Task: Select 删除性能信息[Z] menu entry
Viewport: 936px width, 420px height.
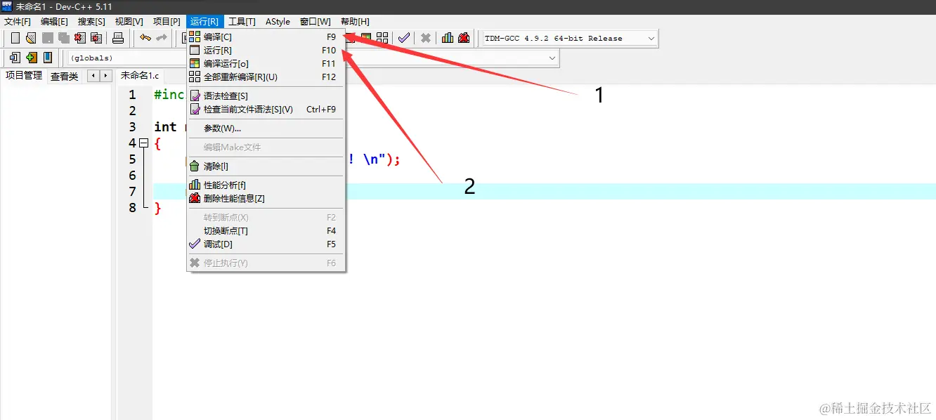Action: coord(265,198)
